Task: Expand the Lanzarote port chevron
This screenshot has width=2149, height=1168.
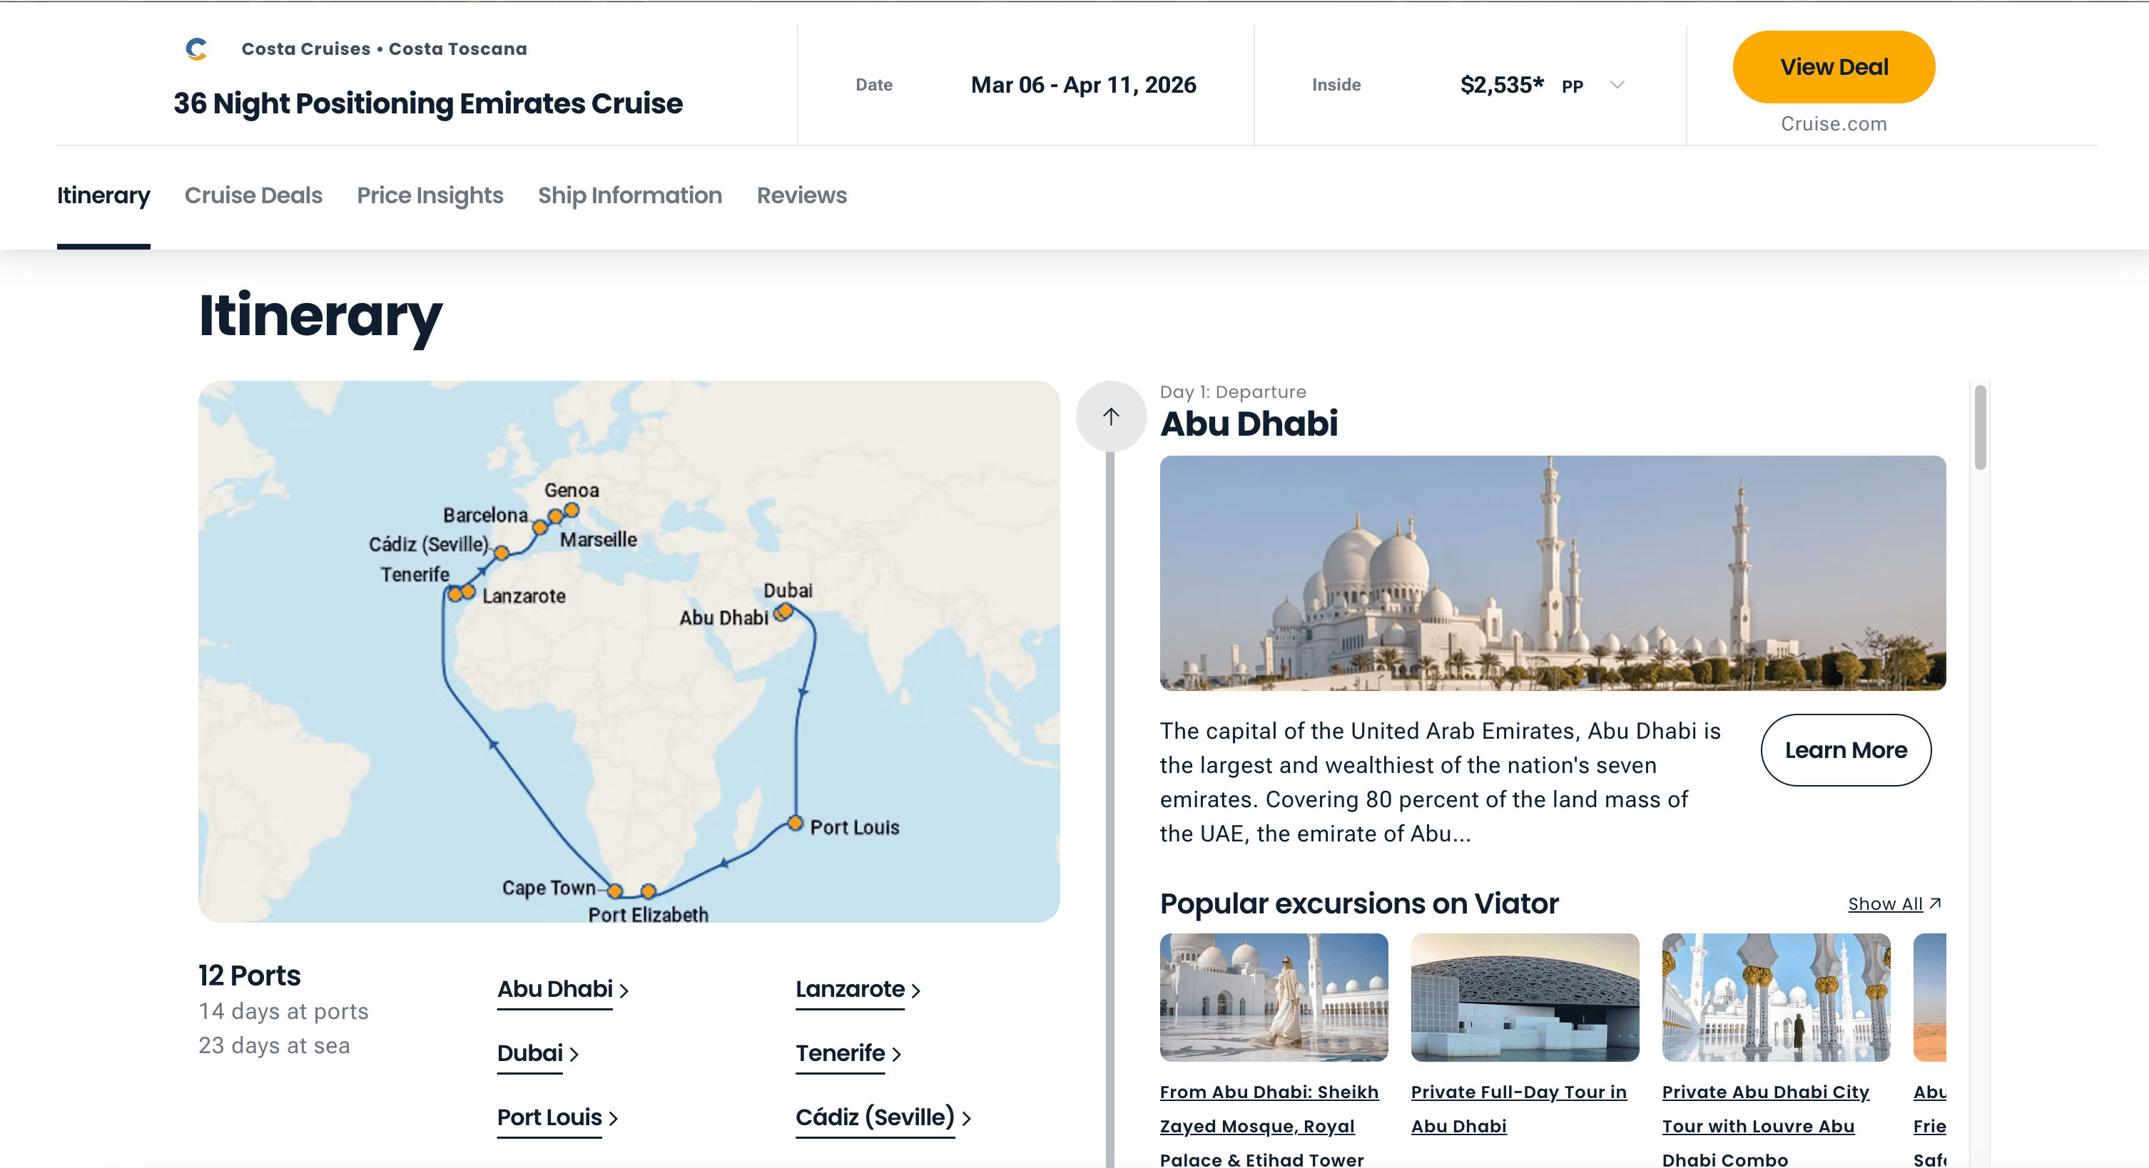Action: click(x=916, y=990)
